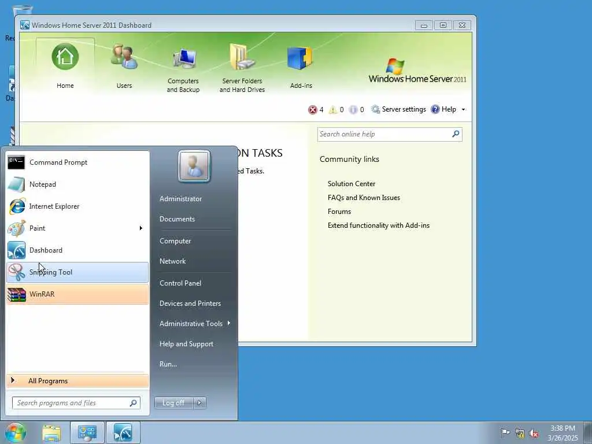Open Computer from Start menu
Screen dimensions: 592x444
pos(175,241)
